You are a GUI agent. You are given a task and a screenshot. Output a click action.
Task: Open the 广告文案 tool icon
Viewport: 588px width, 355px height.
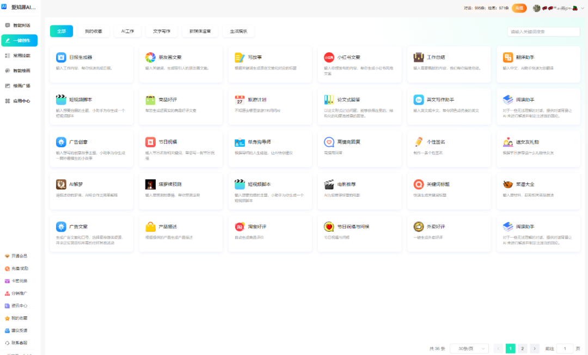point(61,227)
